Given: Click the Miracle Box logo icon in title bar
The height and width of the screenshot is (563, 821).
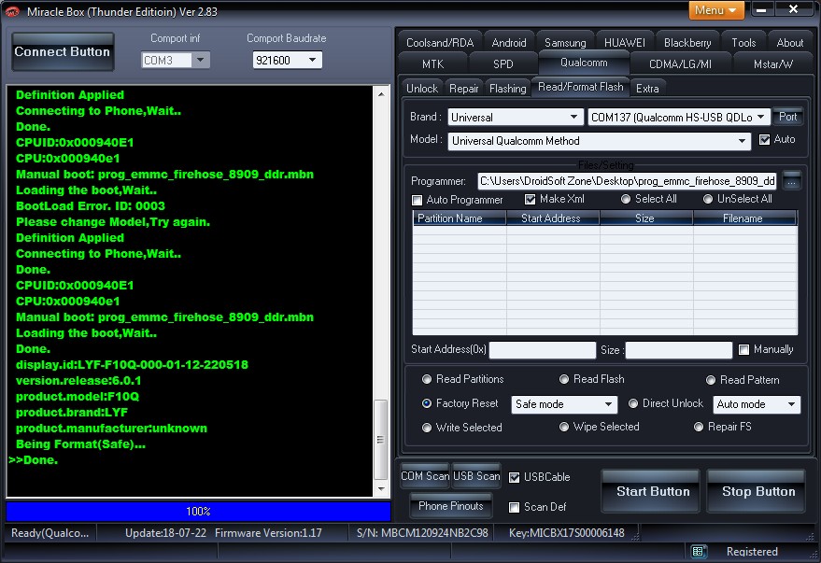Looking at the screenshot, I should [x=12, y=11].
